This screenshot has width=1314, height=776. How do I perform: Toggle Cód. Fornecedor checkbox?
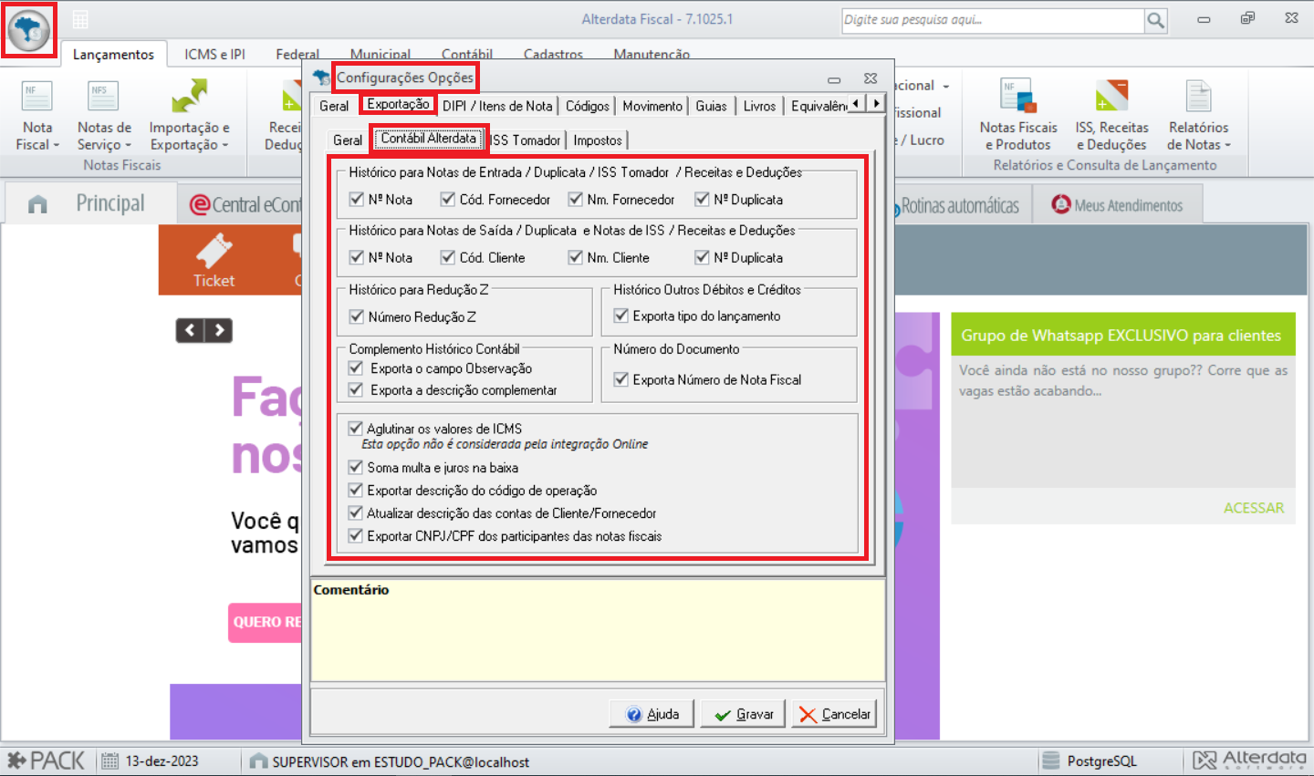447,199
